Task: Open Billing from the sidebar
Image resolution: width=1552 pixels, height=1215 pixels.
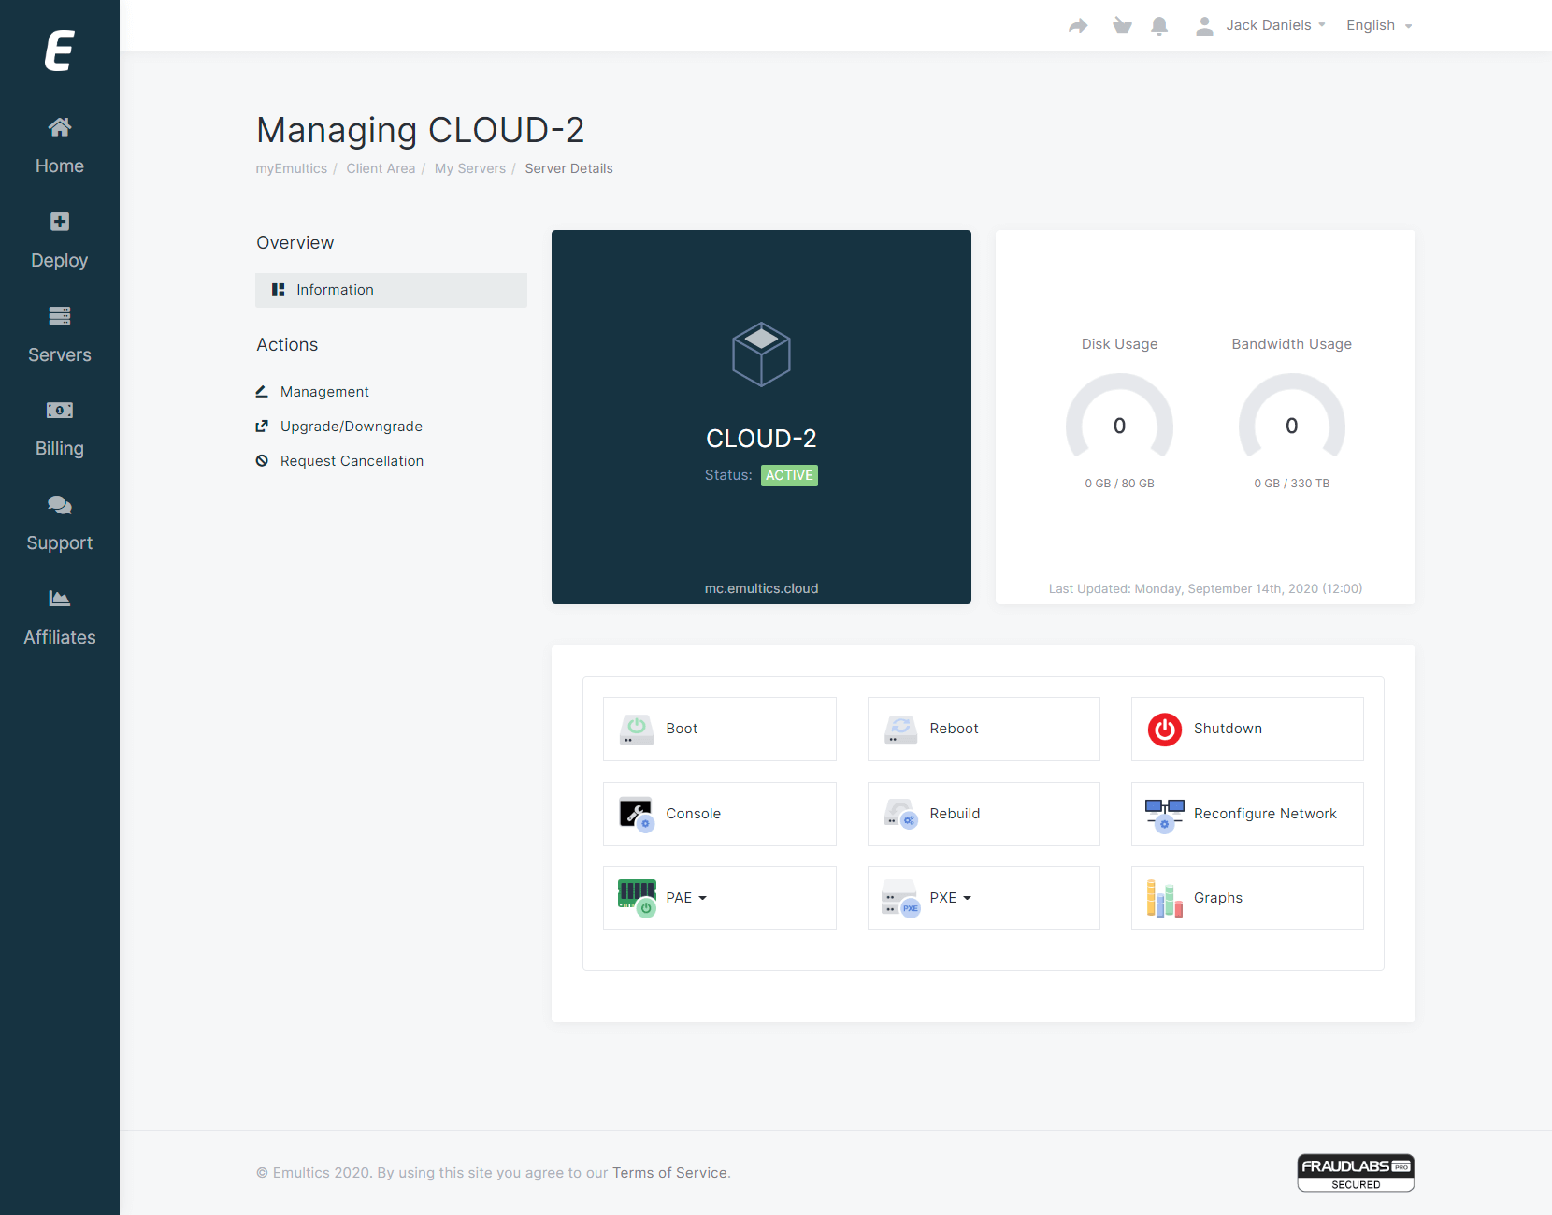Action: (x=60, y=429)
